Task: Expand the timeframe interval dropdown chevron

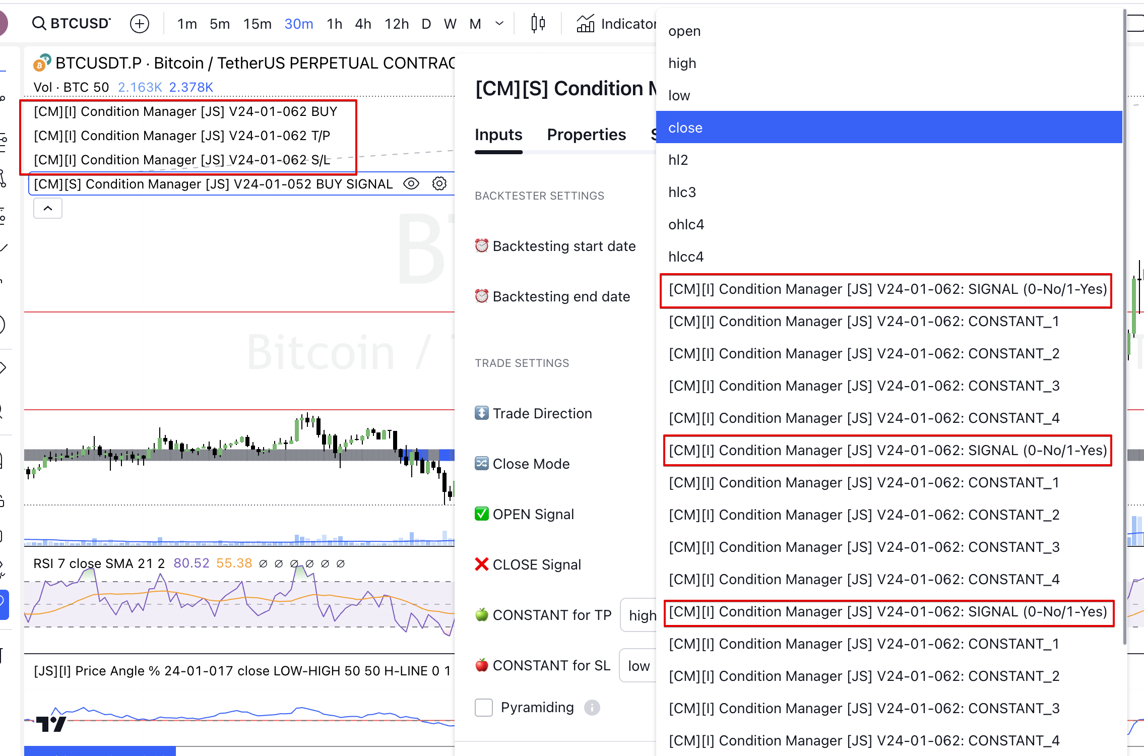Action: click(x=499, y=24)
